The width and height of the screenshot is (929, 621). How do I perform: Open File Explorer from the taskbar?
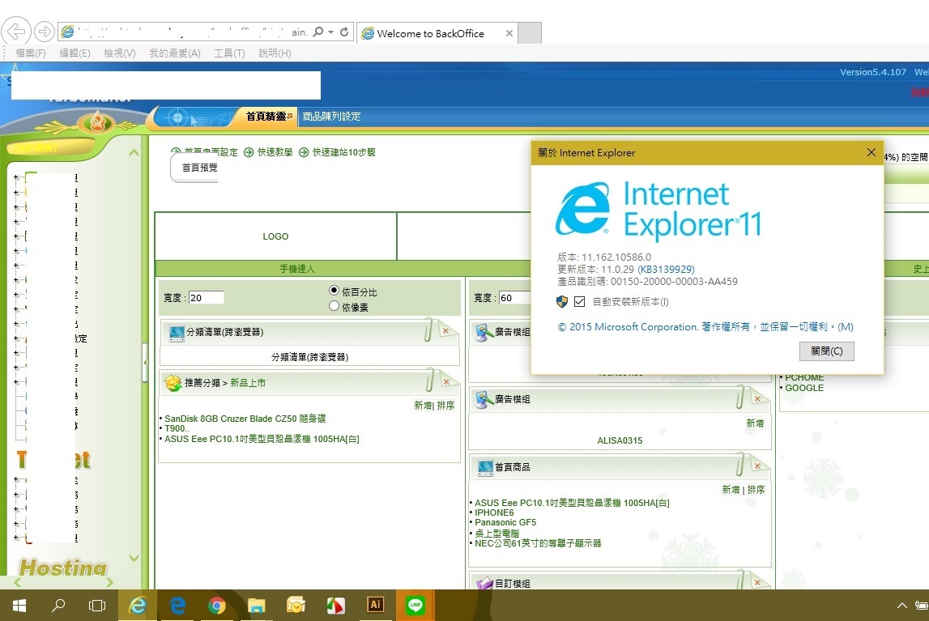[256, 605]
